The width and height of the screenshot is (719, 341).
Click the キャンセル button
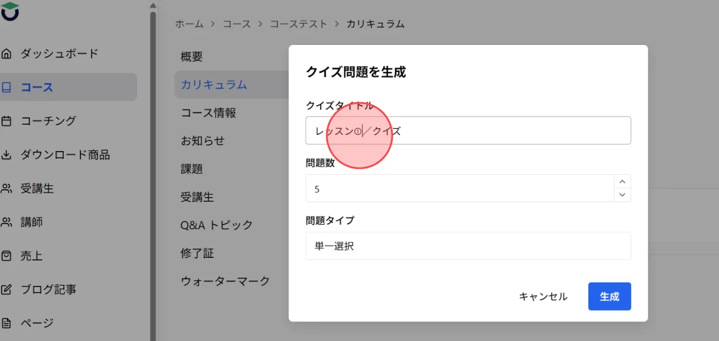543,297
